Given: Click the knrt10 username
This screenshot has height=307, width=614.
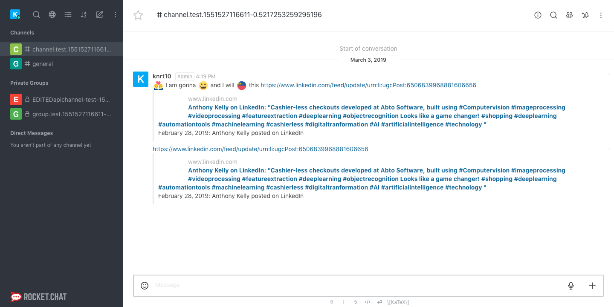Looking at the screenshot, I should click(x=162, y=76).
